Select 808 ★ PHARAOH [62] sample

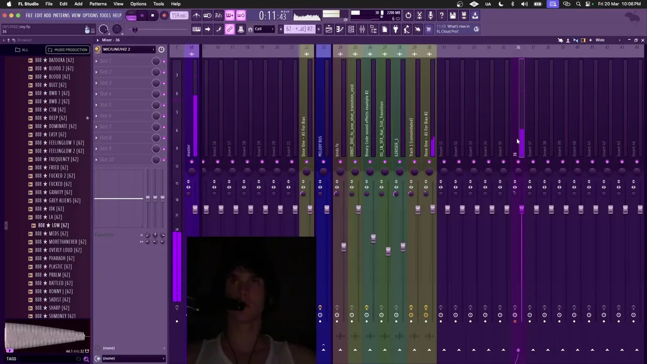pos(55,258)
